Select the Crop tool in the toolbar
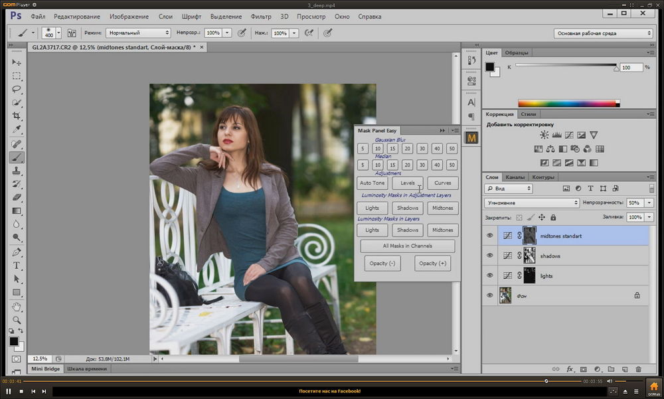The height and width of the screenshot is (399, 664). [x=17, y=116]
